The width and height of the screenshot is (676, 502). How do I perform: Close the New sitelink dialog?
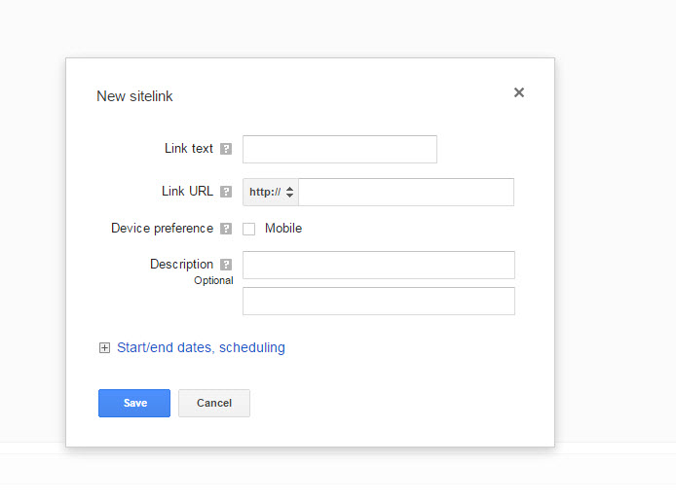click(518, 92)
